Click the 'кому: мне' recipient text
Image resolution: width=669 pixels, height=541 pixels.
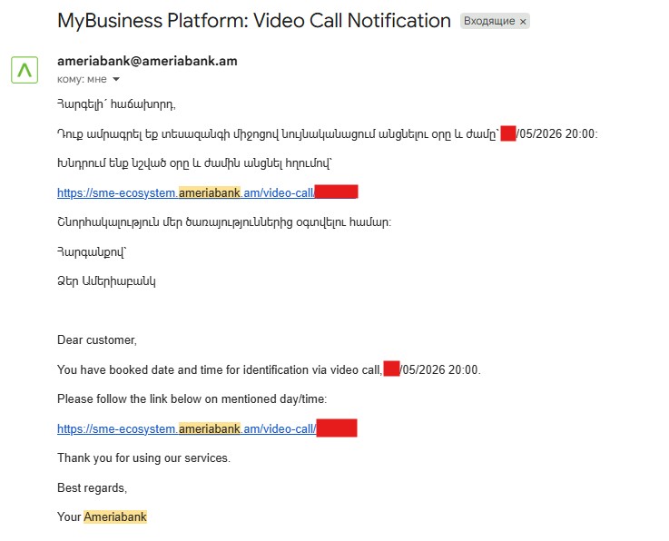point(82,79)
